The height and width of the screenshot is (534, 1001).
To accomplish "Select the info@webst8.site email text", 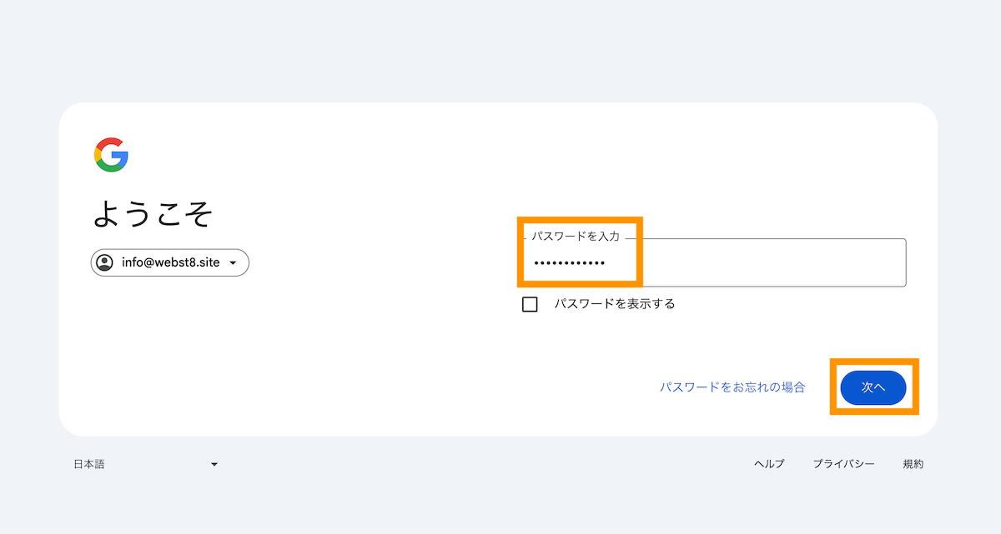I will click(171, 262).
